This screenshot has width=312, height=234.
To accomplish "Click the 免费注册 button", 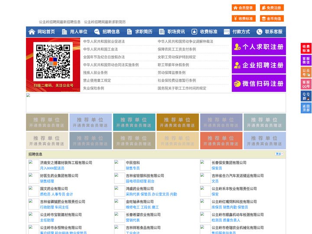I will click(272, 8).
